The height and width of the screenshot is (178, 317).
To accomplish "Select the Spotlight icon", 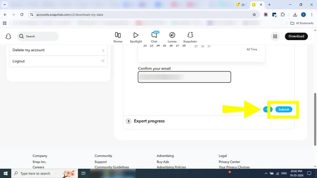I will pos(136,36).
